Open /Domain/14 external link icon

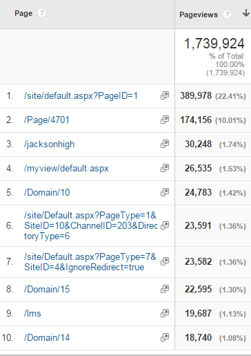click(x=165, y=337)
